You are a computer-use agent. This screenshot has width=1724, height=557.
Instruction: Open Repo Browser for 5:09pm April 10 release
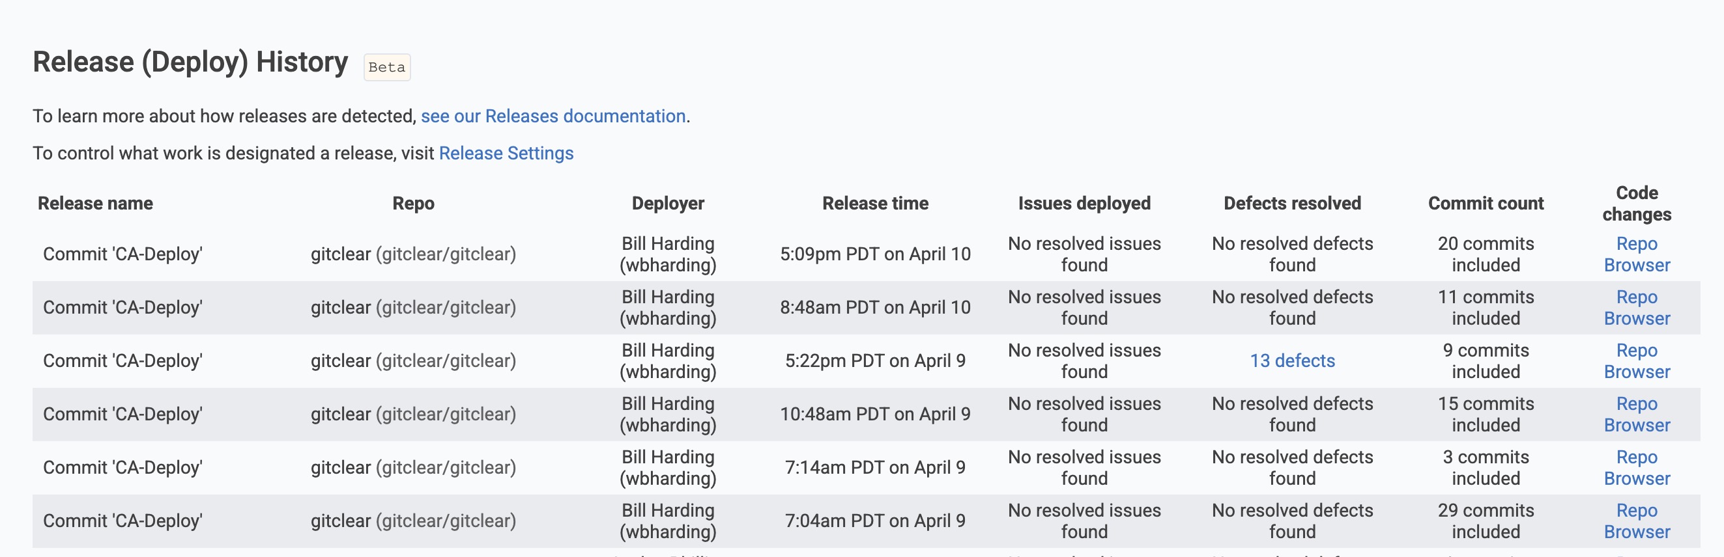pyautogui.click(x=1636, y=254)
